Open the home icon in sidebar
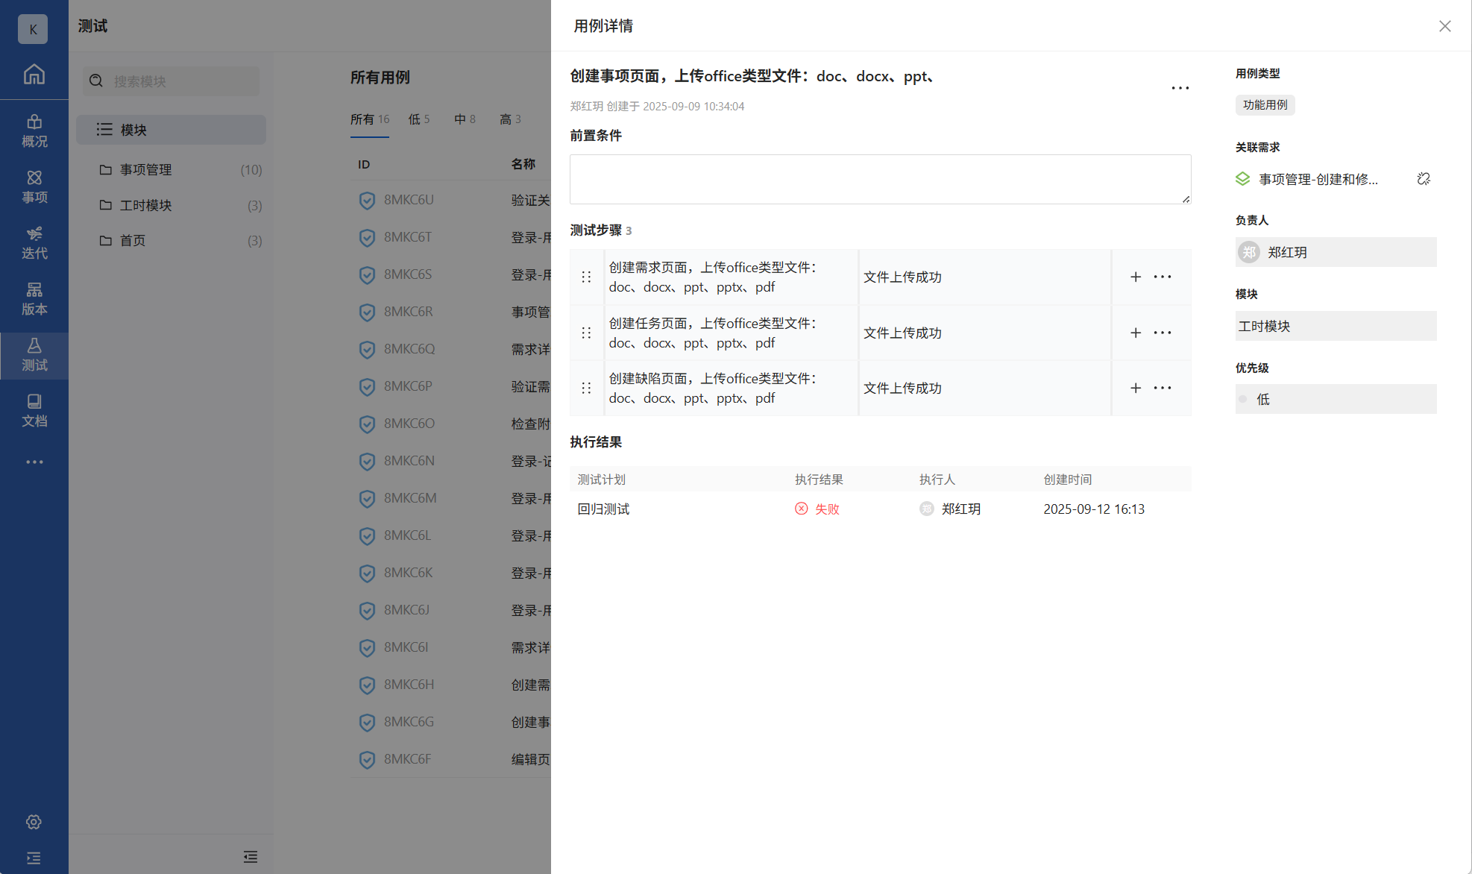The height and width of the screenshot is (874, 1472). (x=34, y=75)
